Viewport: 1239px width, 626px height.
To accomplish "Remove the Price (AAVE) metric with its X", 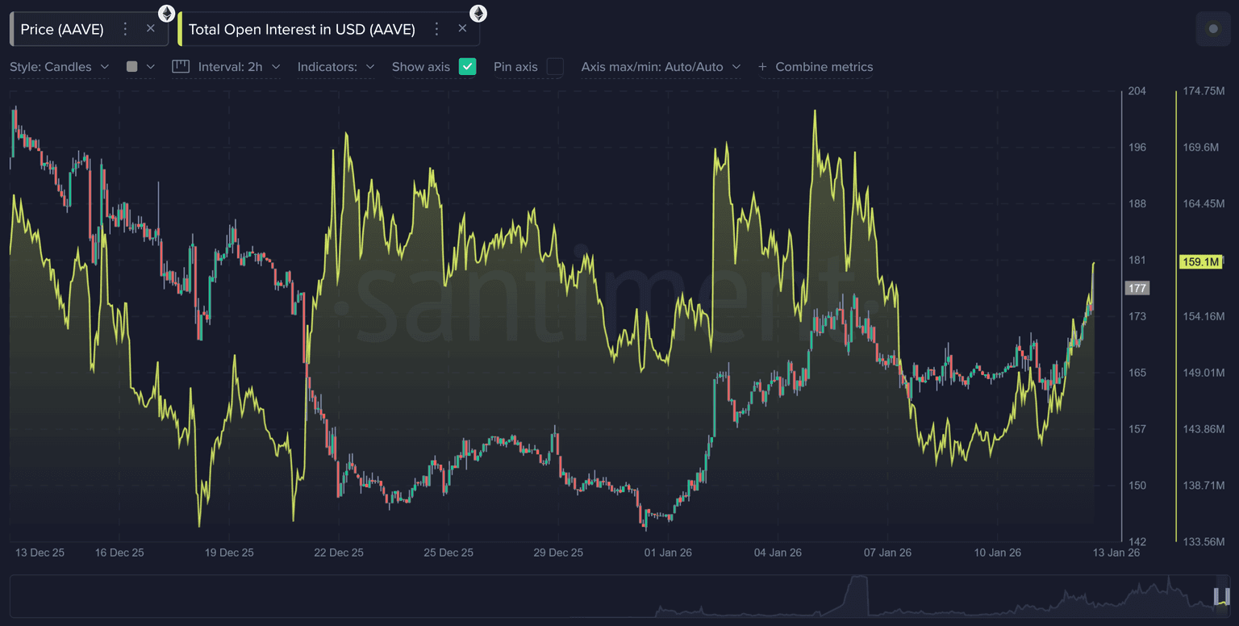I will [x=151, y=29].
